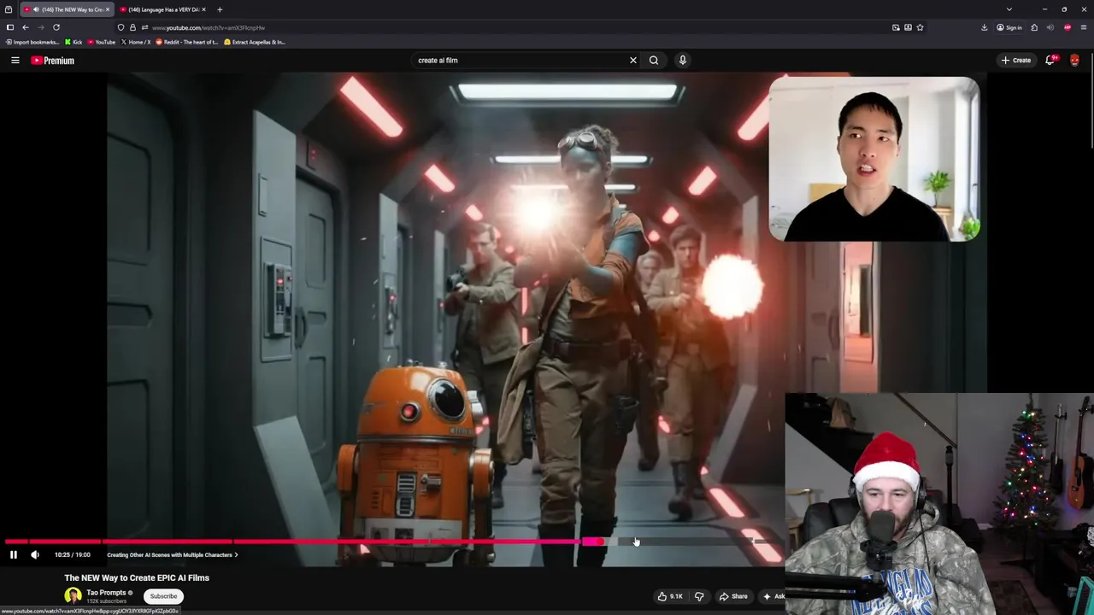Share the video
The image size is (1094, 615).
[x=733, y=596]
